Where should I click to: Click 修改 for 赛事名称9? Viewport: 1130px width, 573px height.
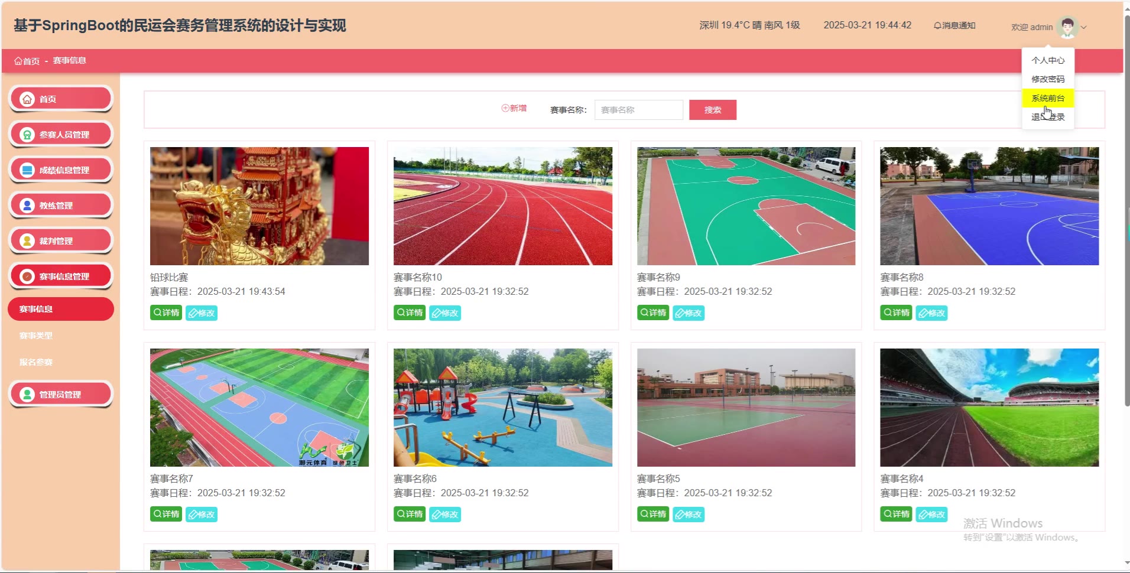coord(689,313)
